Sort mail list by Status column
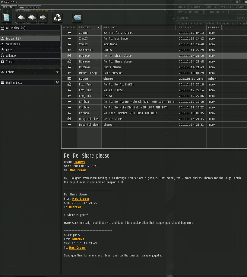The width and height of the screenshot is (247, 277). point(69,27)
